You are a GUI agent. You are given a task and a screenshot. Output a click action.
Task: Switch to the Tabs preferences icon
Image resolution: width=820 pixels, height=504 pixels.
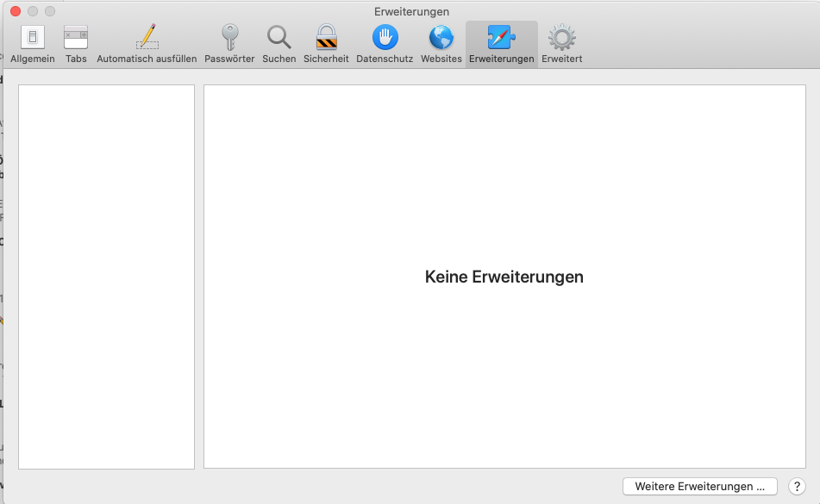(76, 38)
